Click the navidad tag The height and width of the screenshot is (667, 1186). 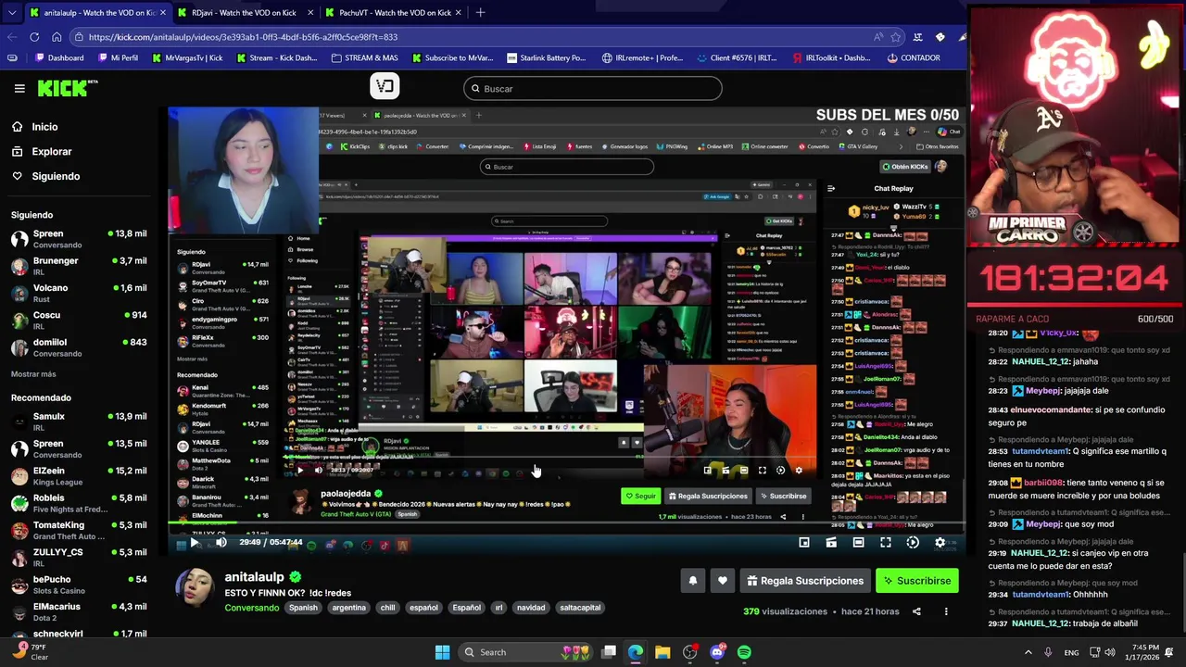531,608
